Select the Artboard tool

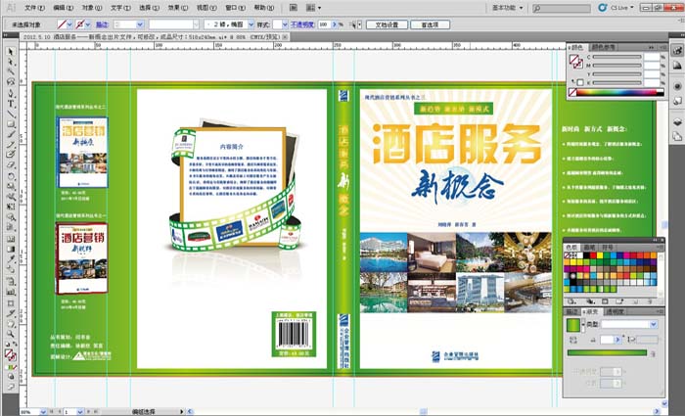(11, 302)
